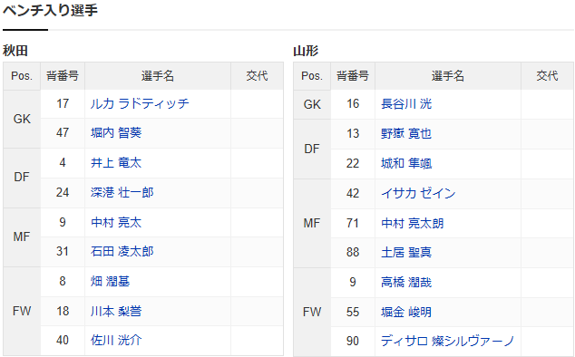
Task: Open Yamagata player 中村 亮太朗
Action: pyautogui.click(x=412, y=223)
